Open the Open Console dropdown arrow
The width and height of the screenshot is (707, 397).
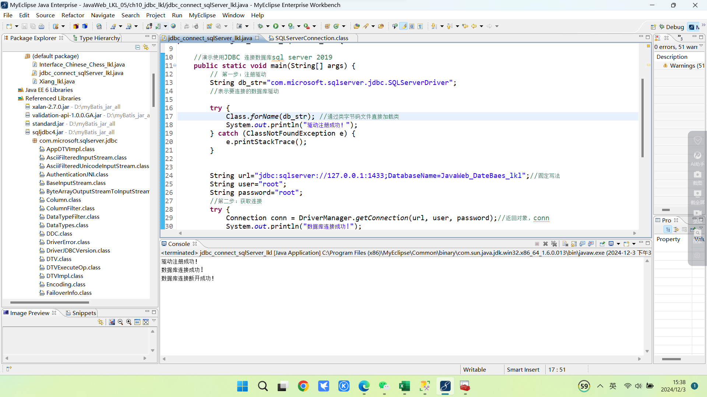tap(634, 244)
